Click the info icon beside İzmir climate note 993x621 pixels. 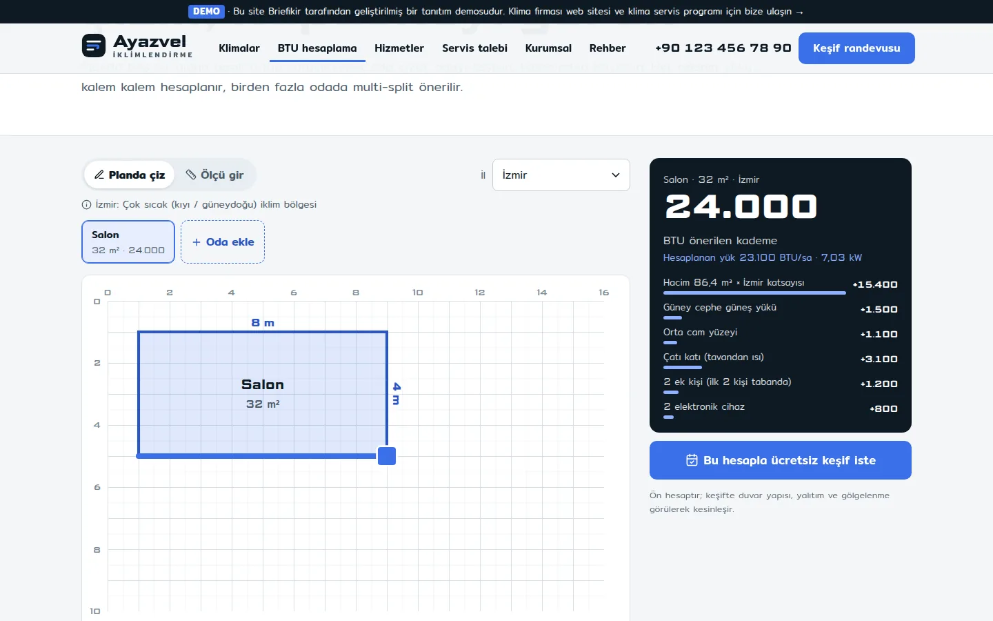[x=86, y=205]
